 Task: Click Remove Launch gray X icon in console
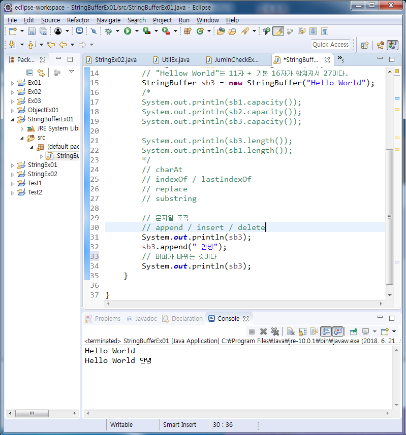coord(263,331)
